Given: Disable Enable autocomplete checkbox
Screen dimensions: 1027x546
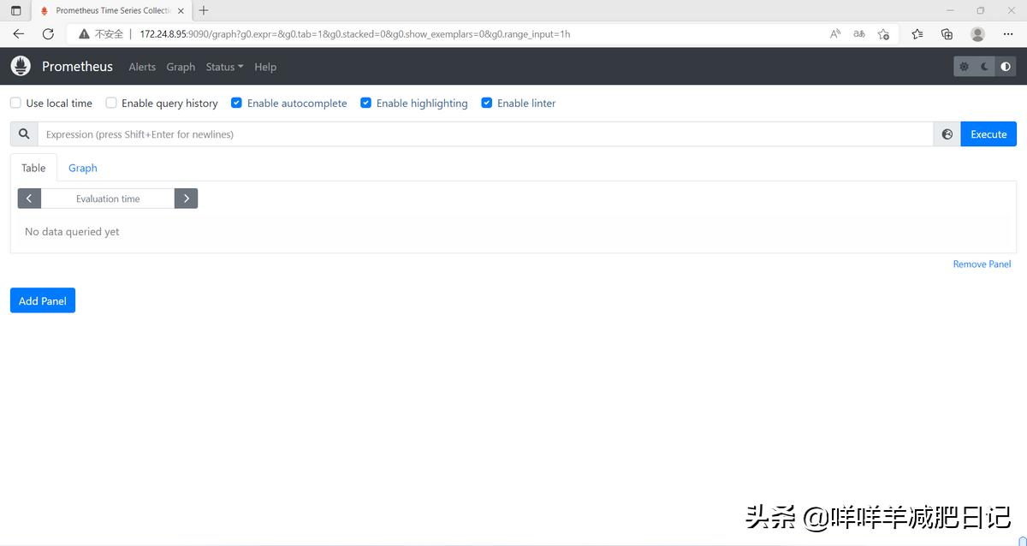Looking at the screenshot, I should 237,103.
